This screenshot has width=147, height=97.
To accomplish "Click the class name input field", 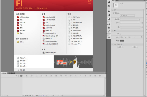I will (130, 27).
